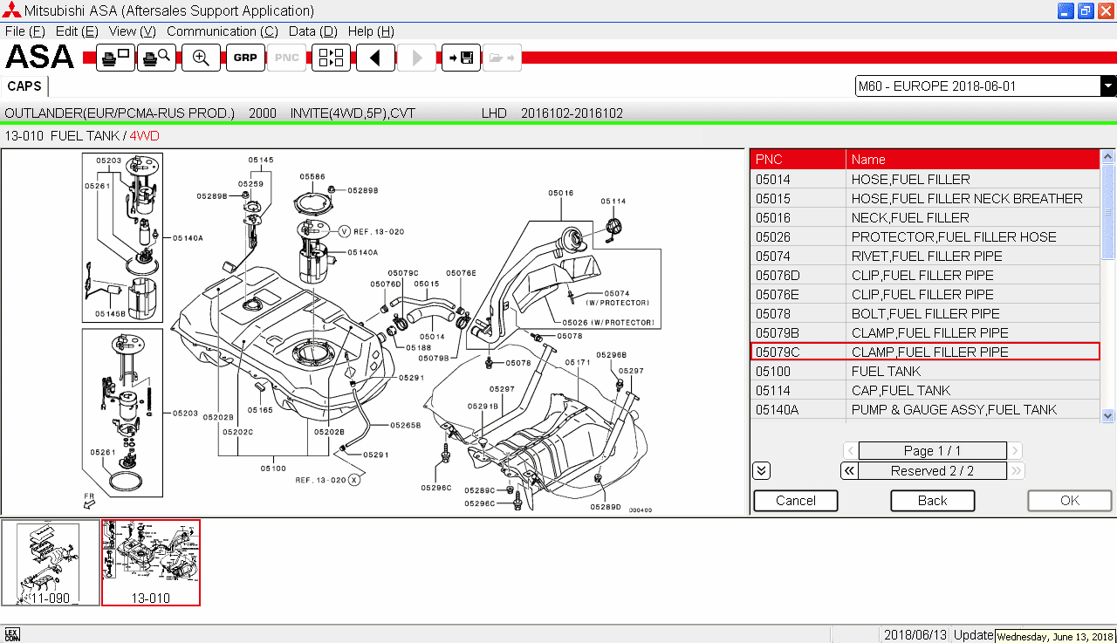Go back using the left arrow toolbar icon
Screen dimensions: 1117x643
pyautogui.click(x=375, y=58)
